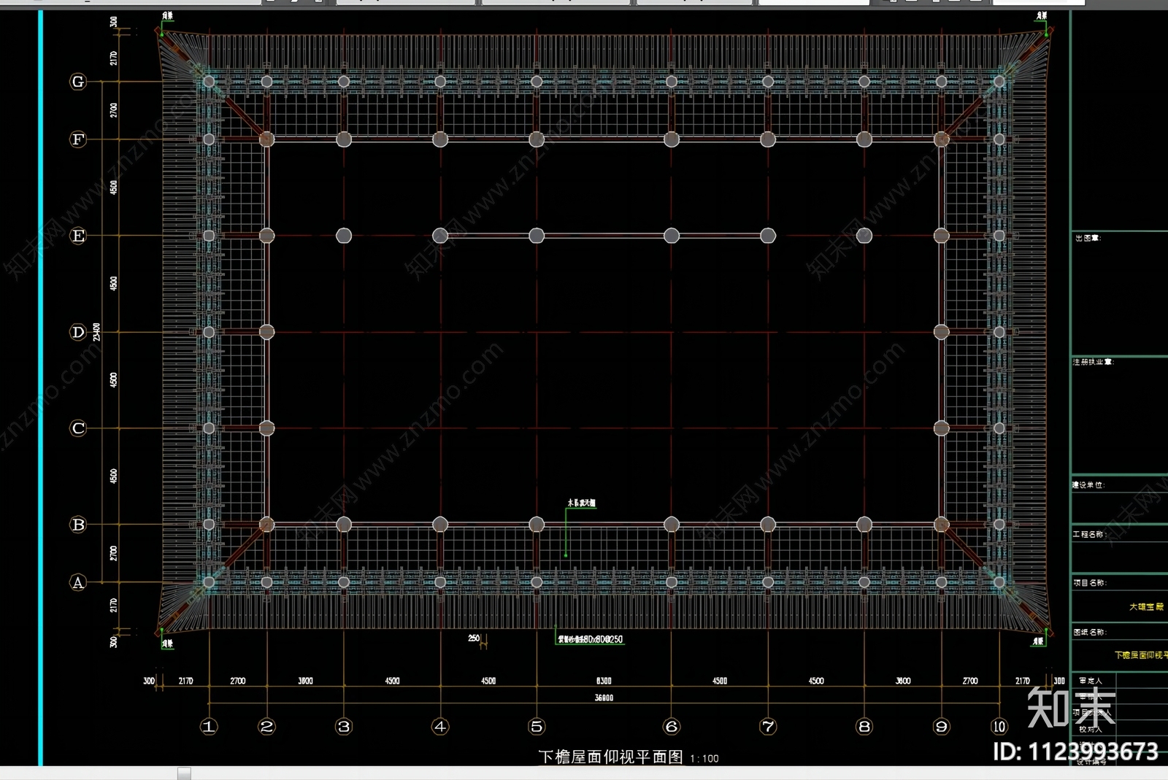This screenshot has height=780, width=1168.
Task: Click the drawing title 下檐屋面仰视平面图
Action: [x=610, y=757]
